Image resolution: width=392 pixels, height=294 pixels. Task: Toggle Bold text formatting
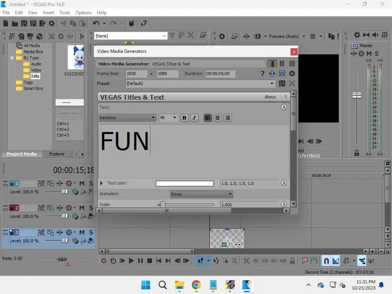pos(184,118)
